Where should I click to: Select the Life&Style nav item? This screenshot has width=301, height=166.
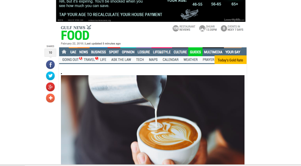[162, 52]
